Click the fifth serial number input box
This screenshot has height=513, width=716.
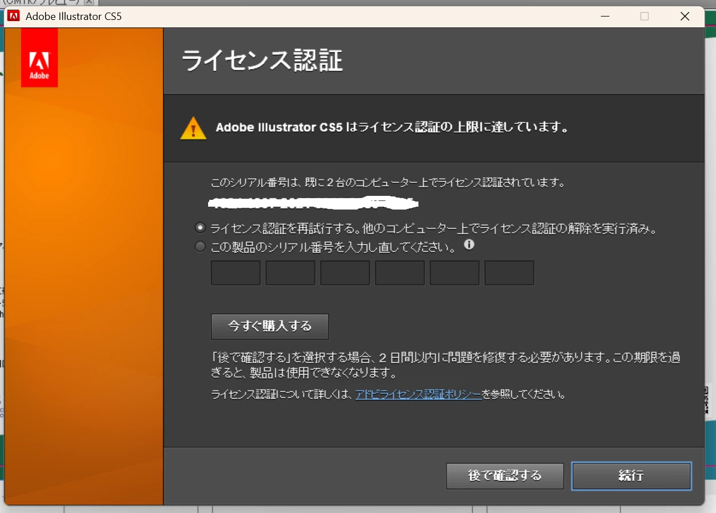tap(454, 273)
